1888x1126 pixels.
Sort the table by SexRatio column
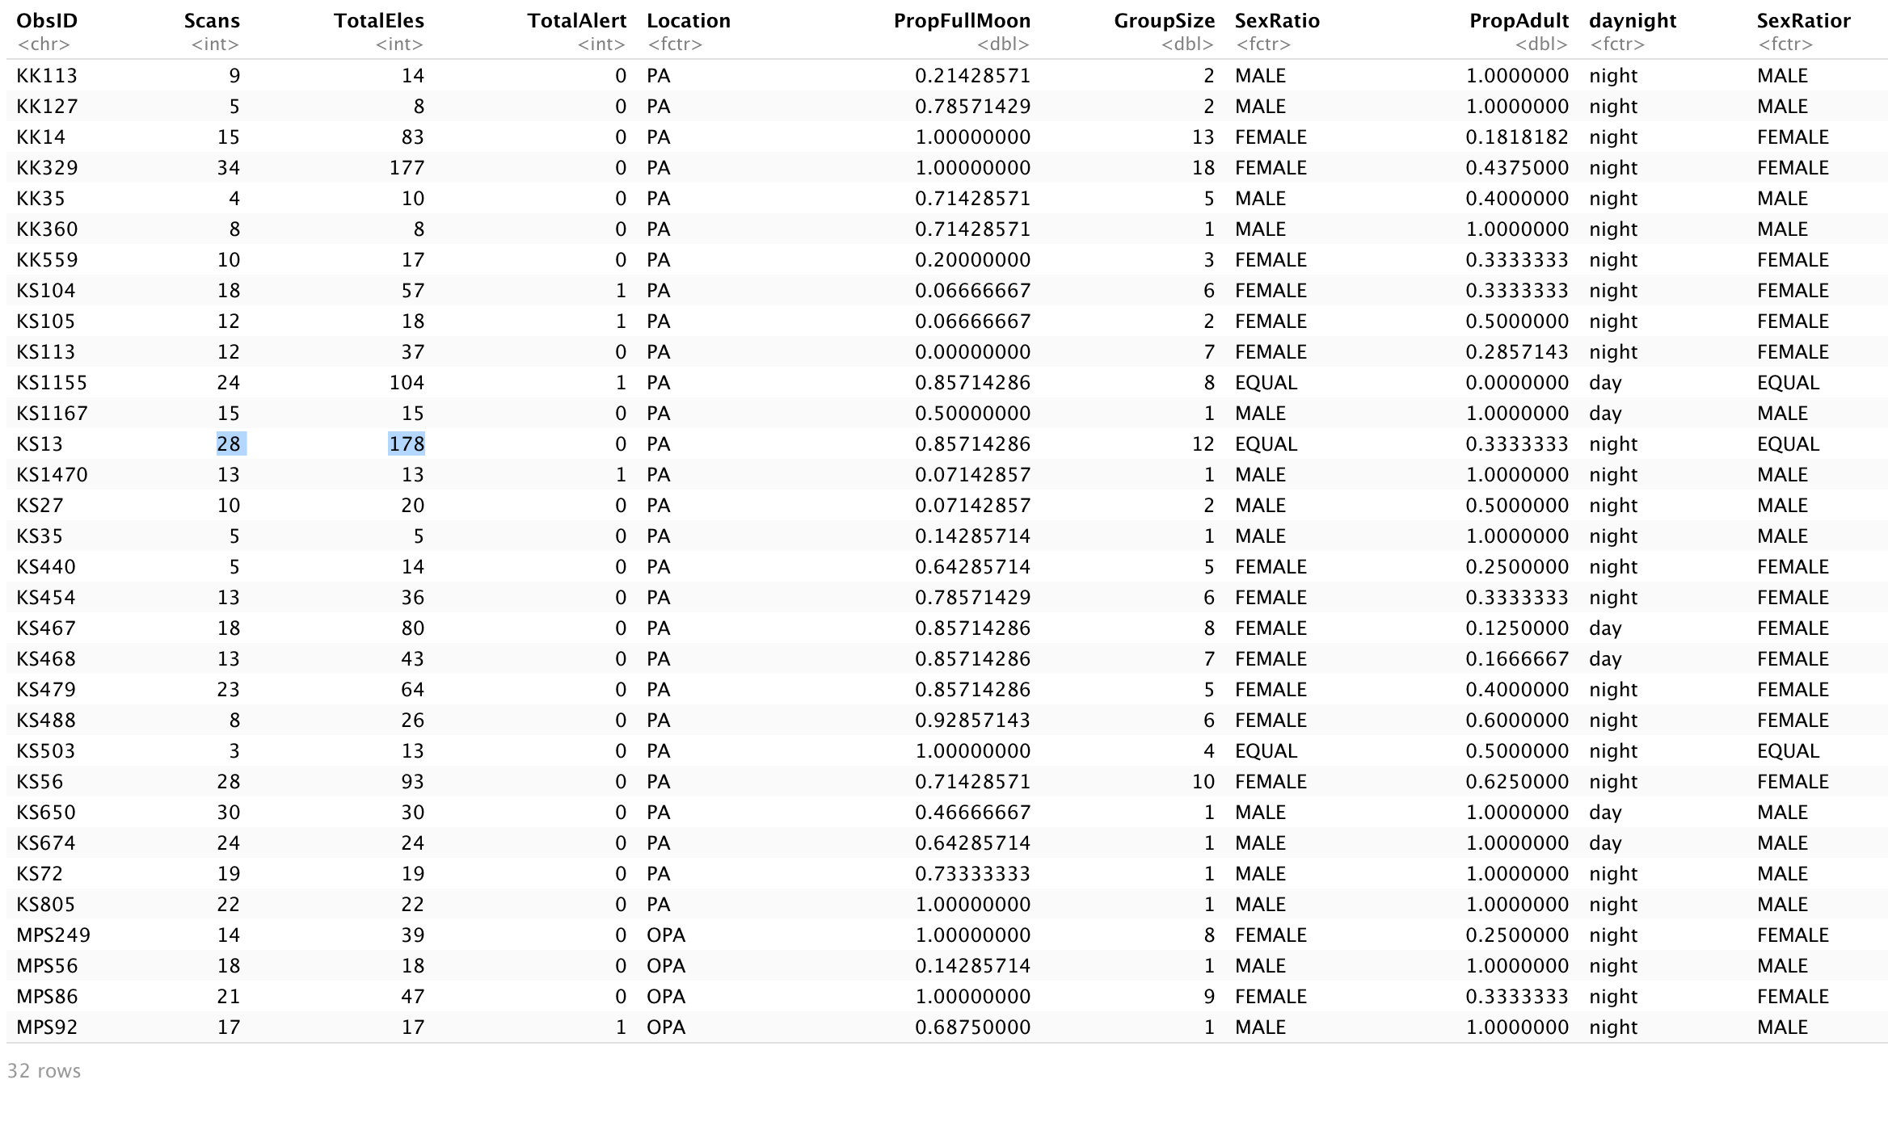(x=1277, y=21)
